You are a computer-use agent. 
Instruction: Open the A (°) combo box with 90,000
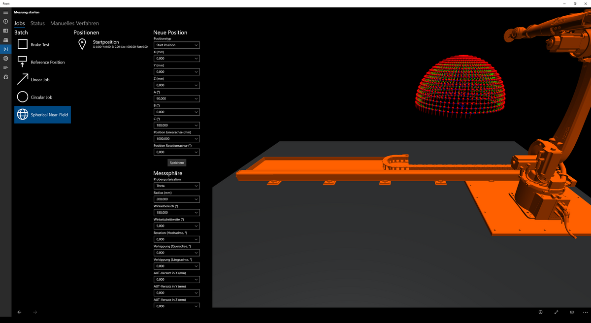[x=176, y=98]
